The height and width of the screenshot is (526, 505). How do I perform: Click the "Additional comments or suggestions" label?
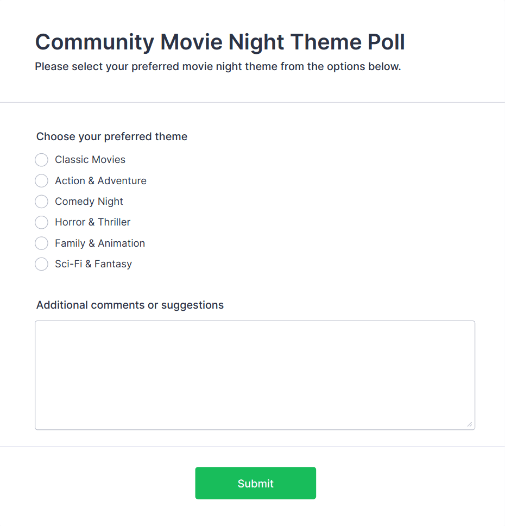tap(130, 305)
